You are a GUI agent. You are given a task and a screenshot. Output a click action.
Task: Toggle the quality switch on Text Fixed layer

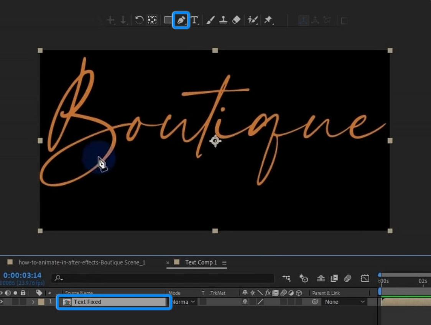coord(260,302)
